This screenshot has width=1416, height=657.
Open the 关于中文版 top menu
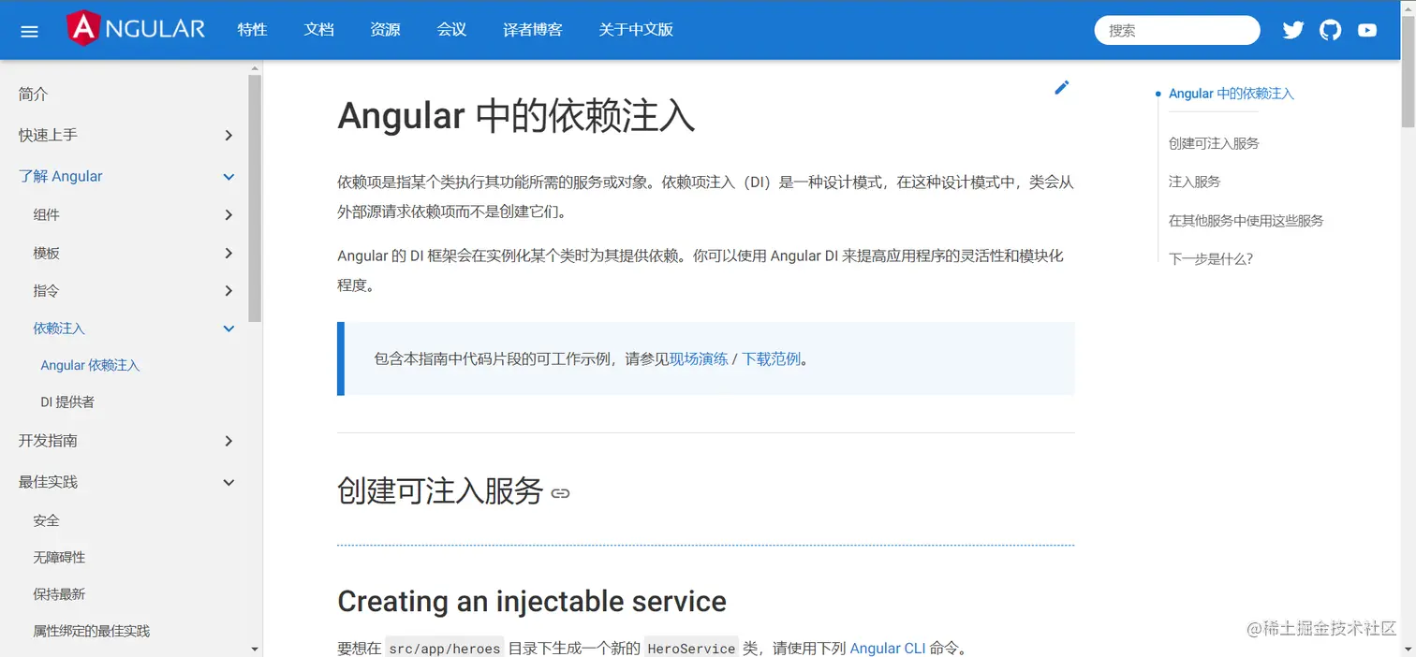pyautogui.click(x=636, y=30)
